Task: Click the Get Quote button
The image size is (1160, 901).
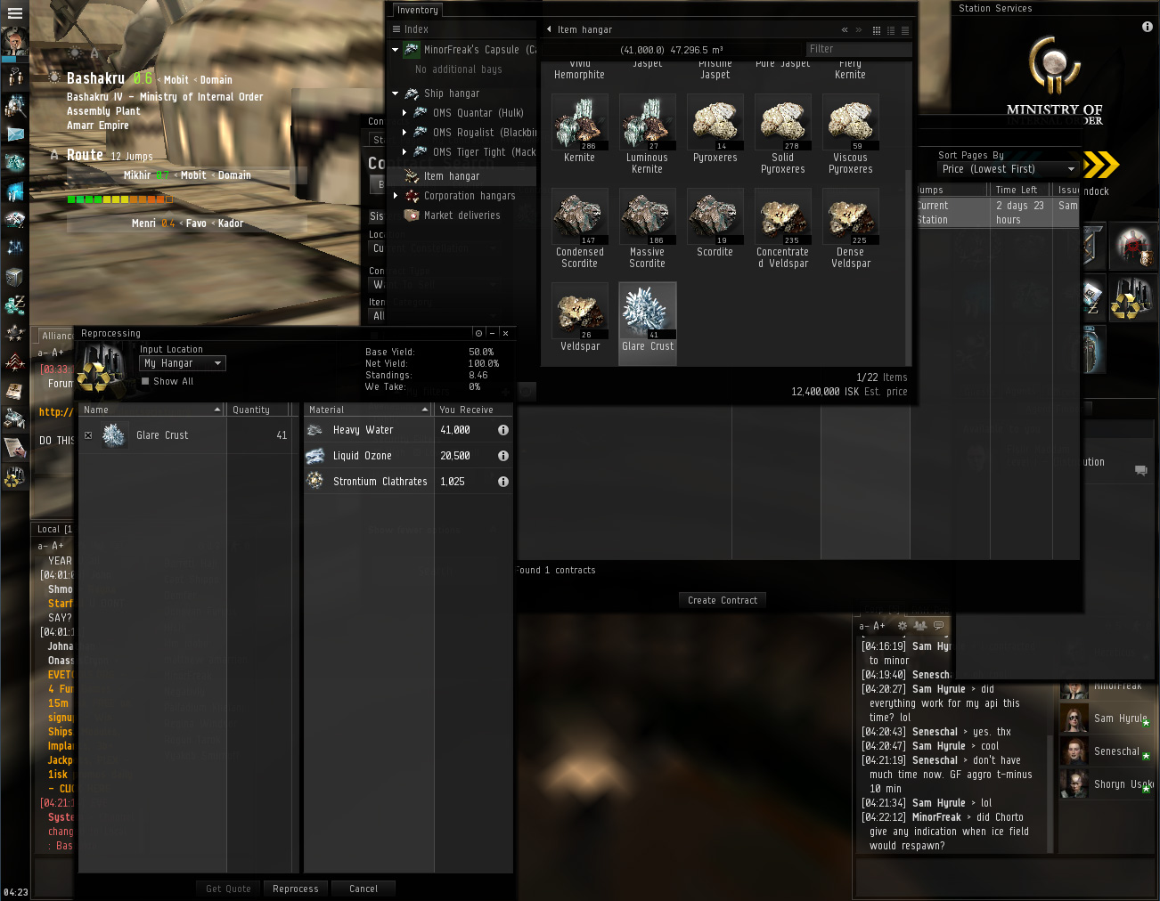Action: coord(228,889)
